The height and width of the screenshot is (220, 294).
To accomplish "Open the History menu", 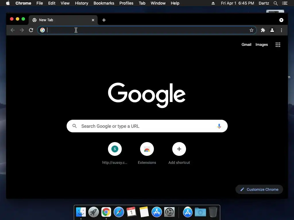I will (x=82, y=3).
